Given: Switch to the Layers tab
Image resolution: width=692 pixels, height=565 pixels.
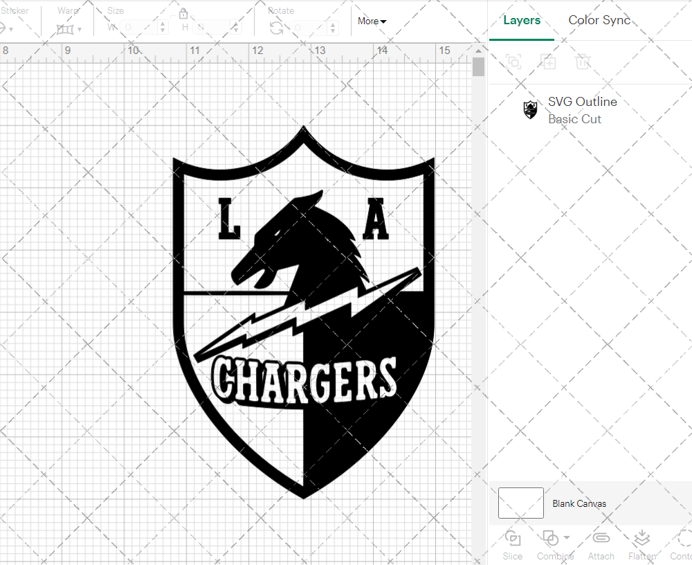Looking at the screenshot, I should point(522,20).
